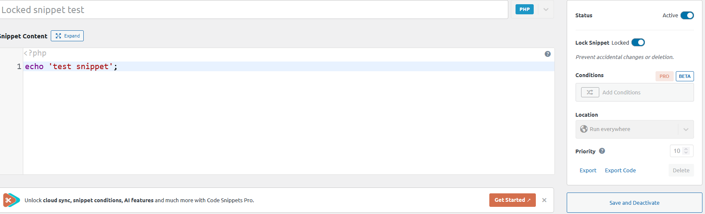Toggle the Lock Snippet switch off
The image size is (705, 214).
pyautogui.click(x=638, y=43)
